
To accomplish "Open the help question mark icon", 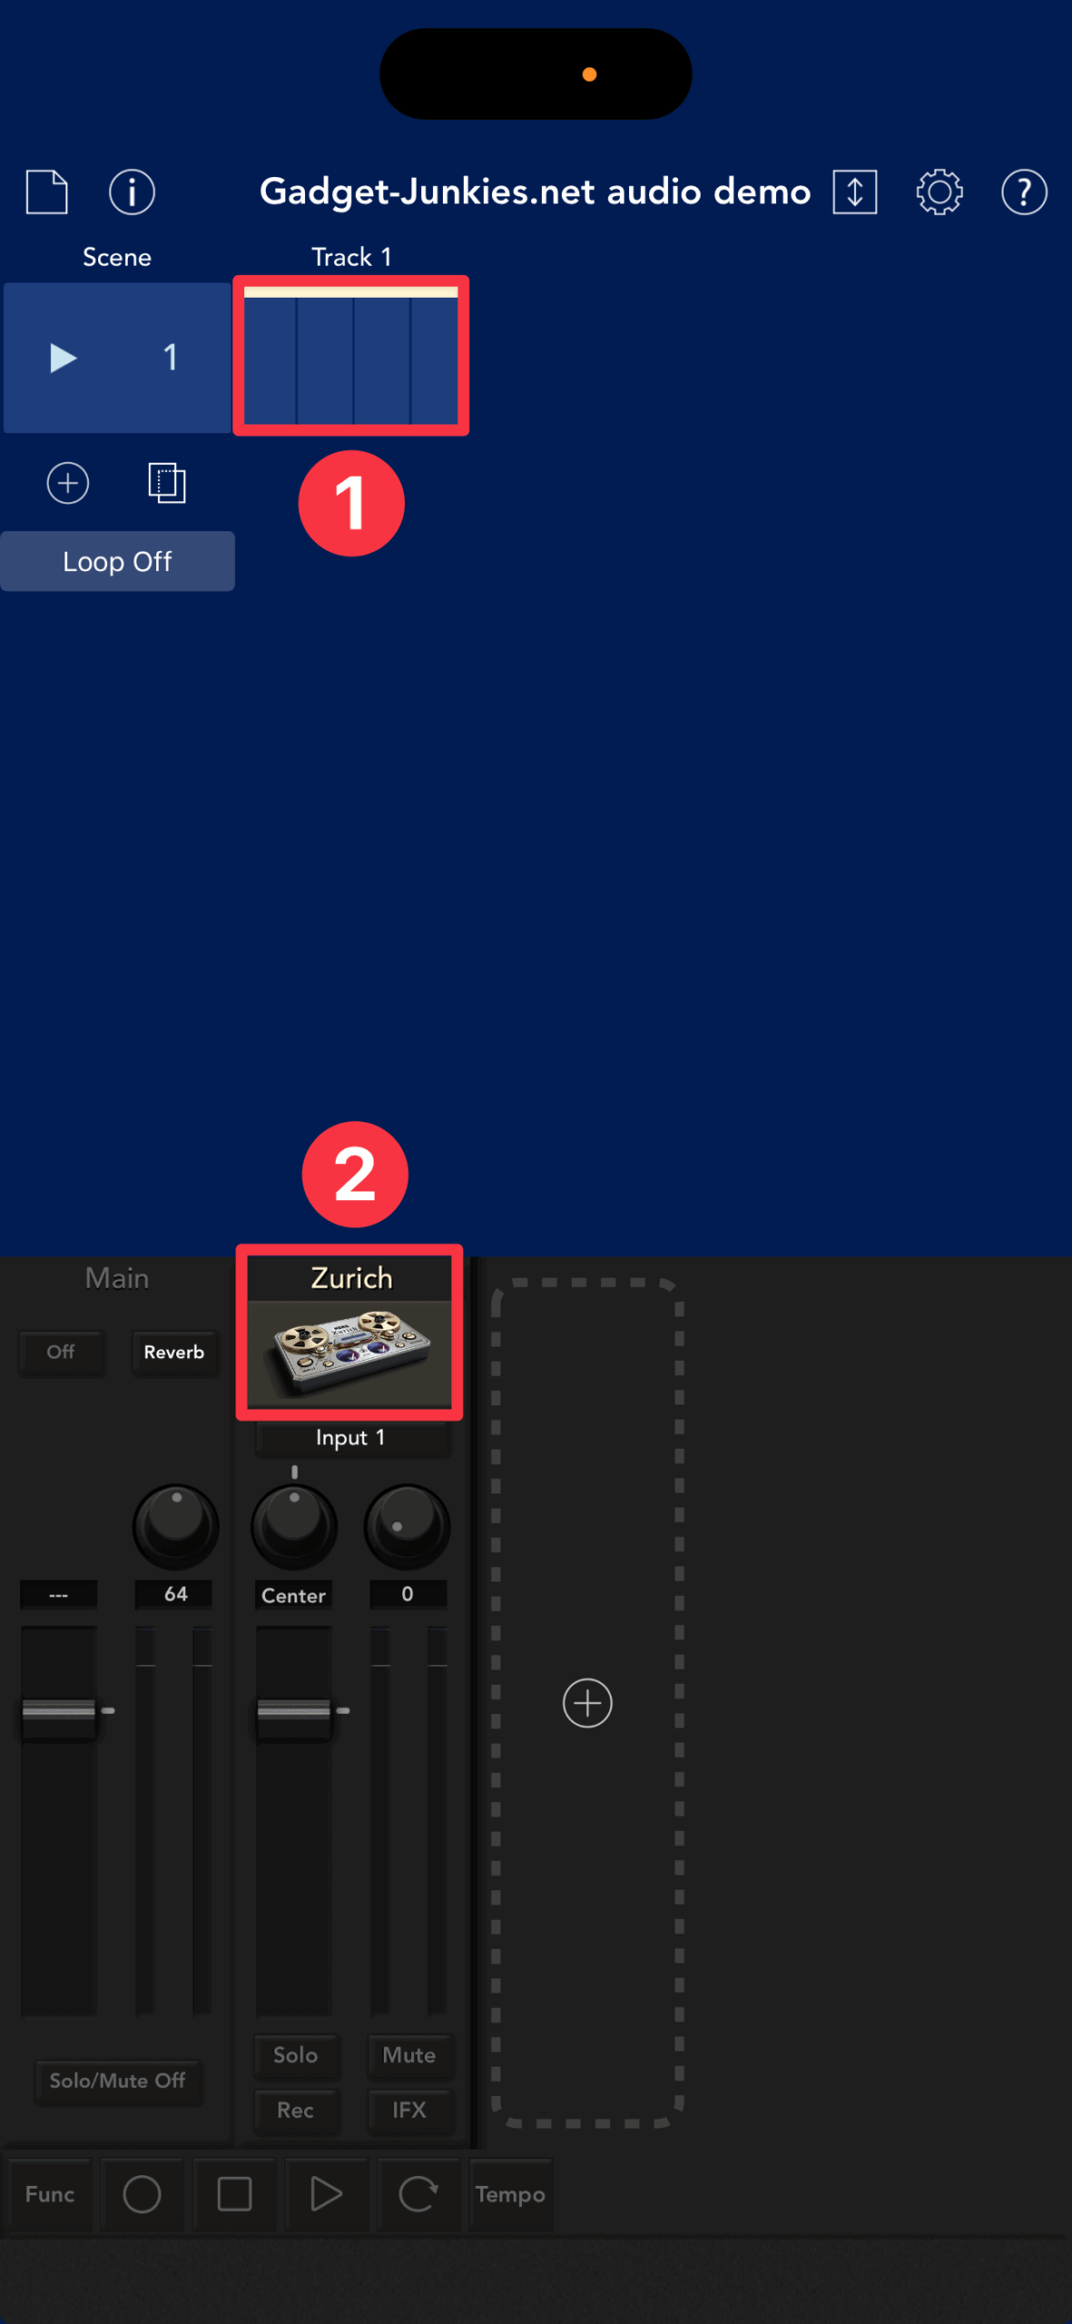I will click(1024, 192).
